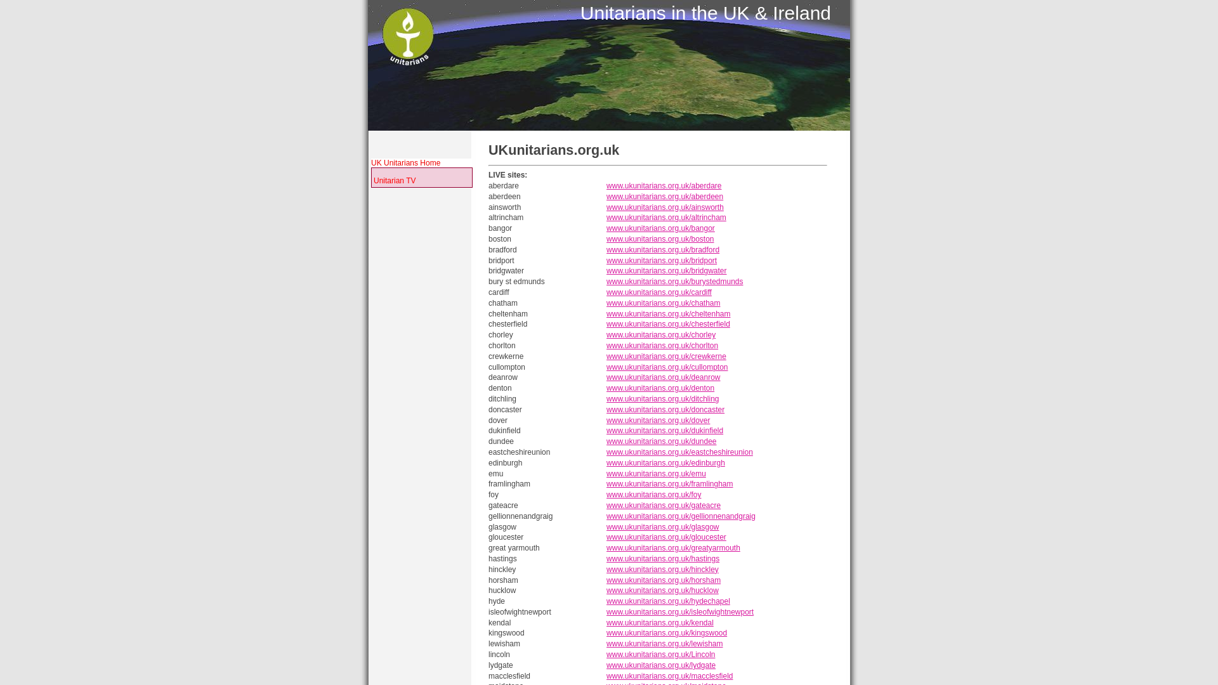Open the gateacre site link

(664, 506)
